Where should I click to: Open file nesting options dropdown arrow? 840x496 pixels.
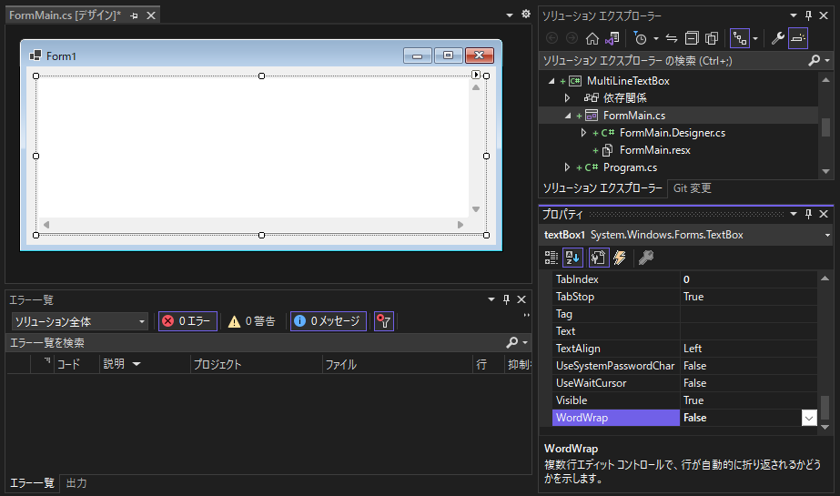tap(754, 38)
